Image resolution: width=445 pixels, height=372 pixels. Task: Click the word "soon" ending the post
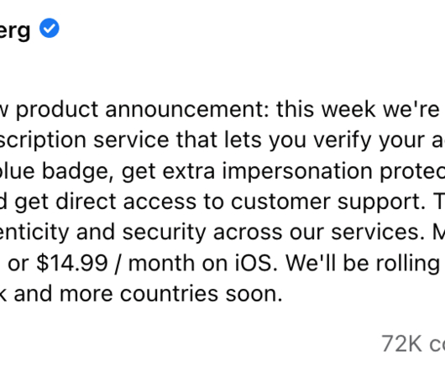click(254, 294)
